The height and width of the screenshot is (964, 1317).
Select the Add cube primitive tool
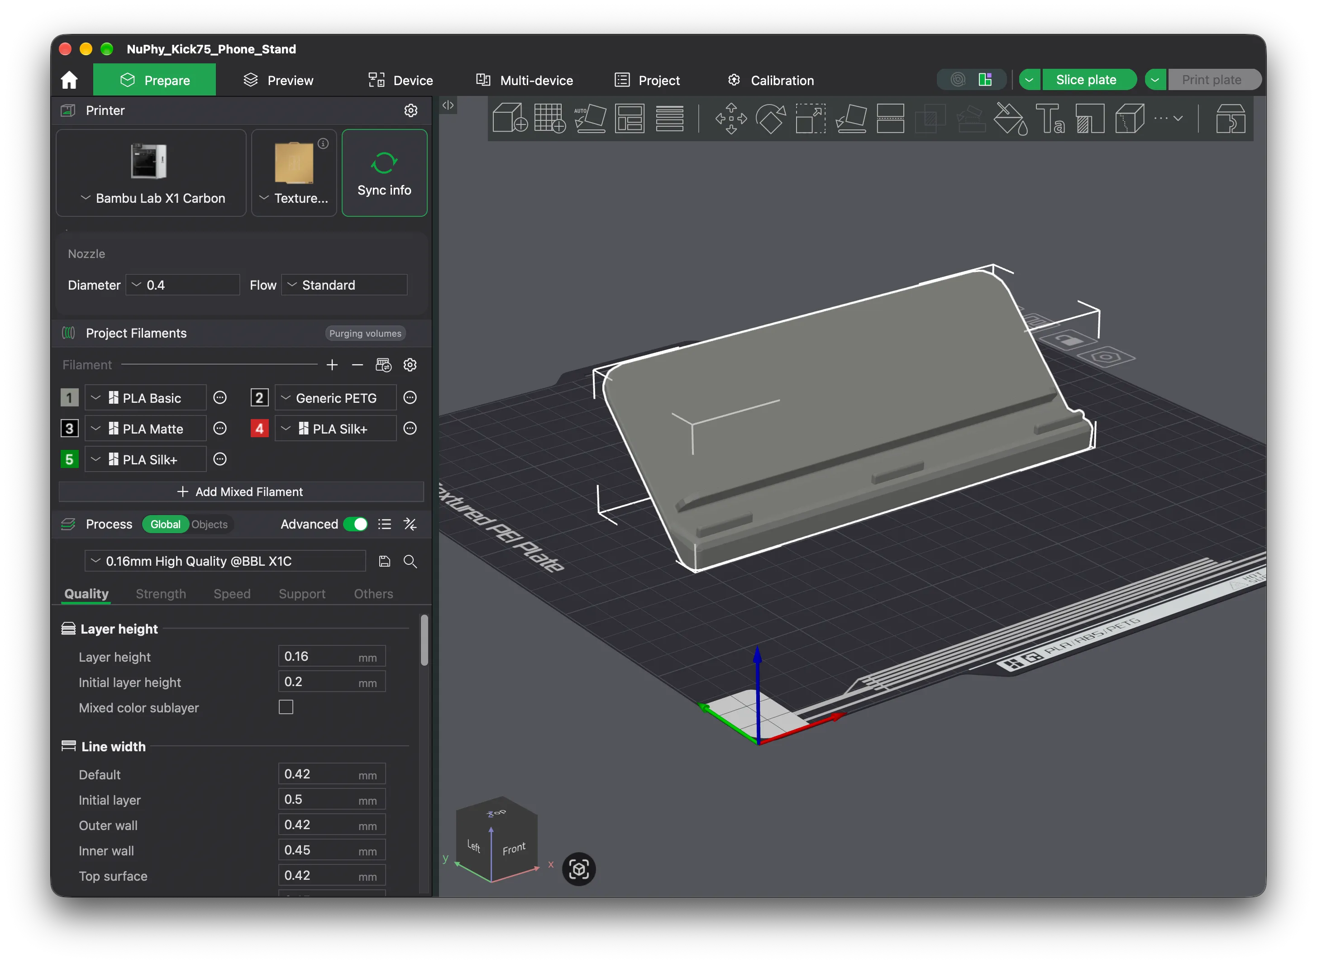510,118
